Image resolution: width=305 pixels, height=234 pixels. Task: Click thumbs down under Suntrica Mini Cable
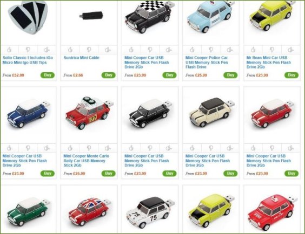pyautogui.click(x=89, y=50)
